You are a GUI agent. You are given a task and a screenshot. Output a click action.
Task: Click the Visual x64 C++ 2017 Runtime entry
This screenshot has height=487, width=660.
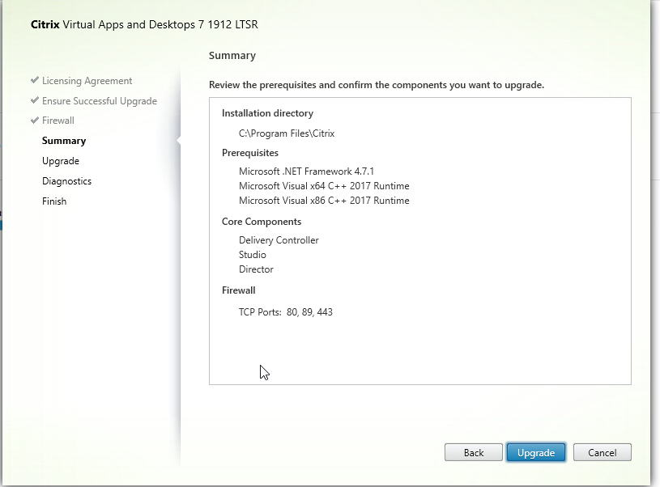click(x=324, y=186)
